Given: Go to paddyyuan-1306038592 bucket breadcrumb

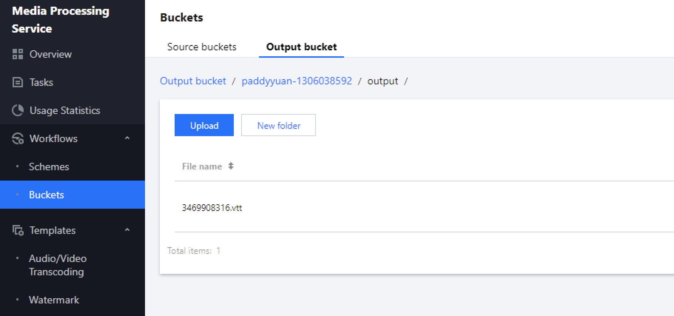Looking at the screenshot, I should [x=296, y=81].
